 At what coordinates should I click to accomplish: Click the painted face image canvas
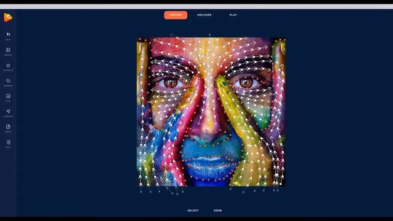point(211,112)
